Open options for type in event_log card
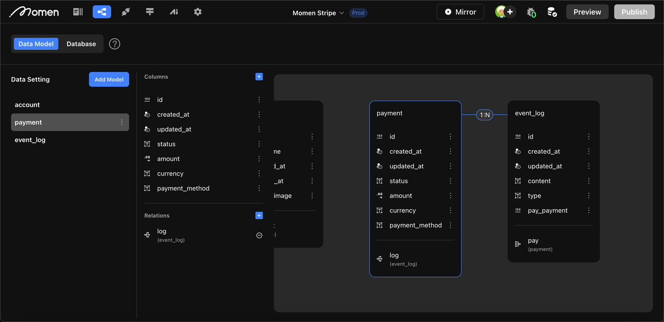The image size is (664, 322). coord(589,196)
